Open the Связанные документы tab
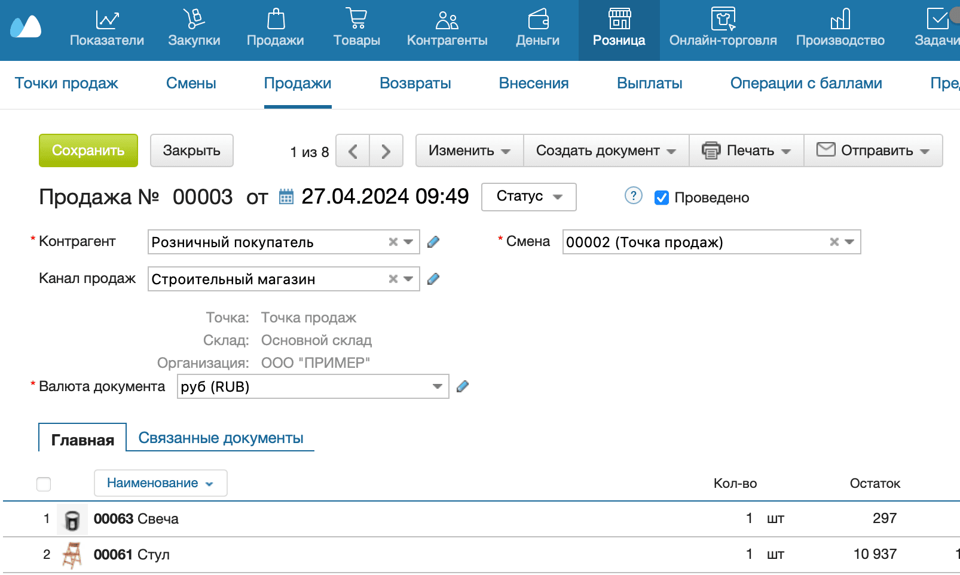 [x=221, y=438]
